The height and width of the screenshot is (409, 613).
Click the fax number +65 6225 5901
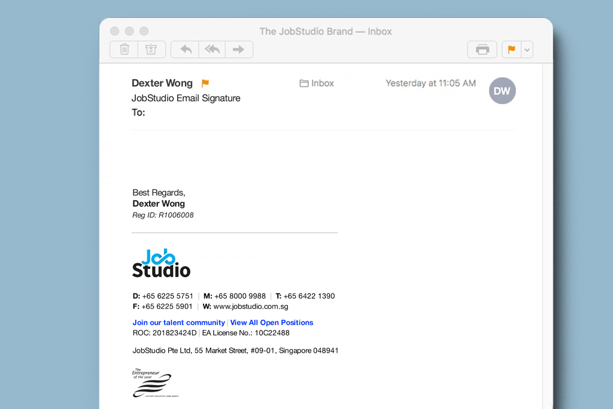(x=167, y=307)
